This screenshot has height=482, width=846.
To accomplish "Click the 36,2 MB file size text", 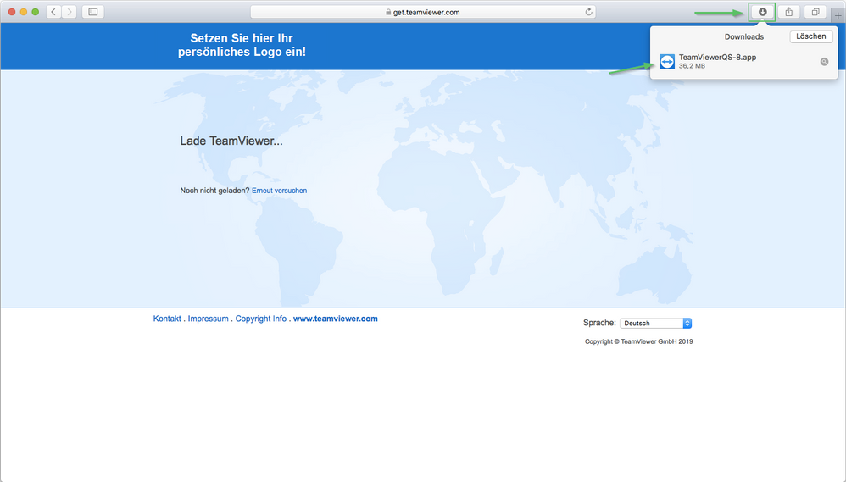I will click(x=692, y=66).
